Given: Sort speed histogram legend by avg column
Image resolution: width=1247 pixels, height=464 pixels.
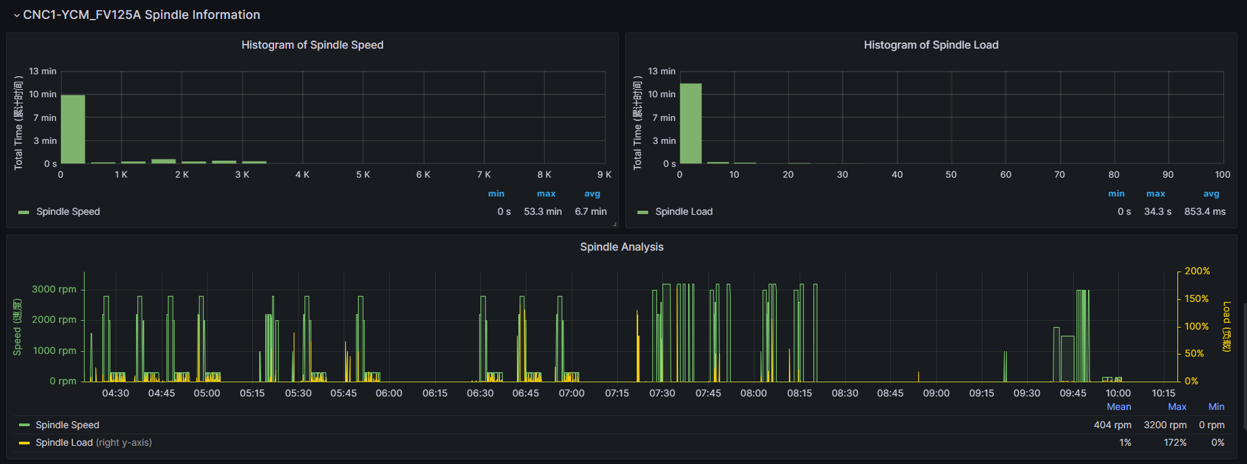Looking at the screenshot, I should 592,194.
